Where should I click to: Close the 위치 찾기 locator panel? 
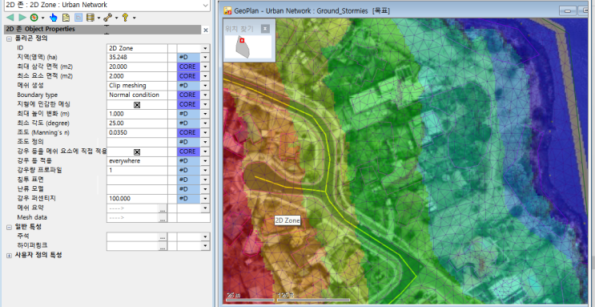pos(266,29)
